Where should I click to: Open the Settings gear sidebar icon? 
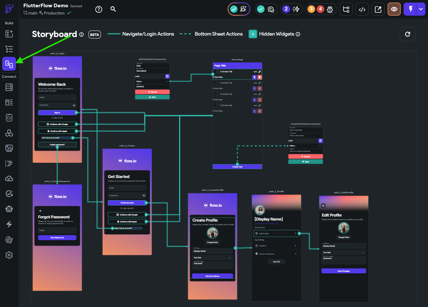point(9,255)
